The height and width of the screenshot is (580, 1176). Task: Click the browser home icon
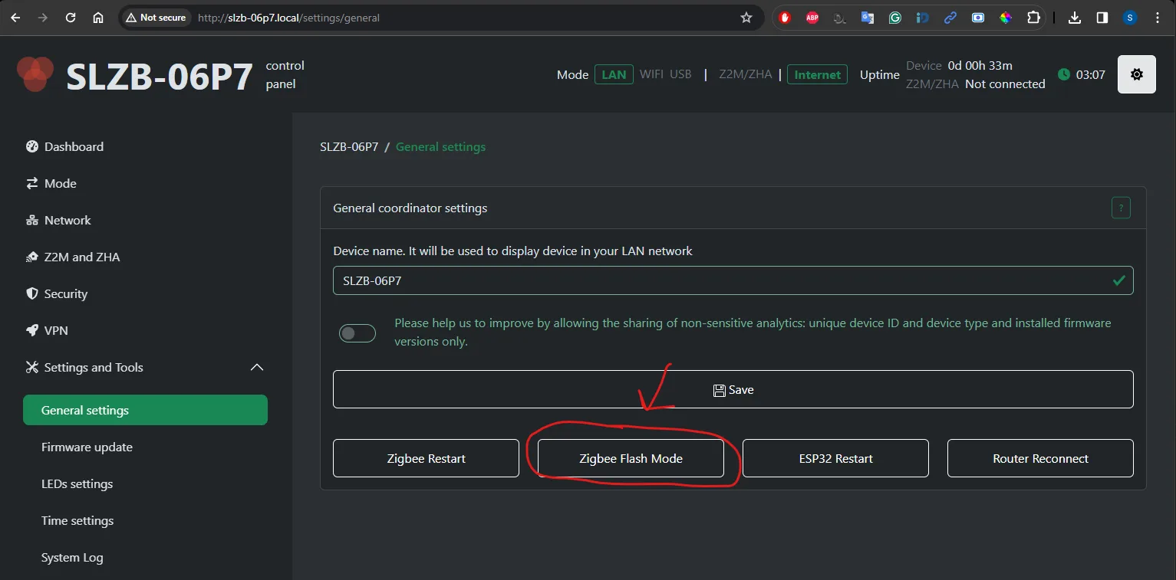pos(98,18)
